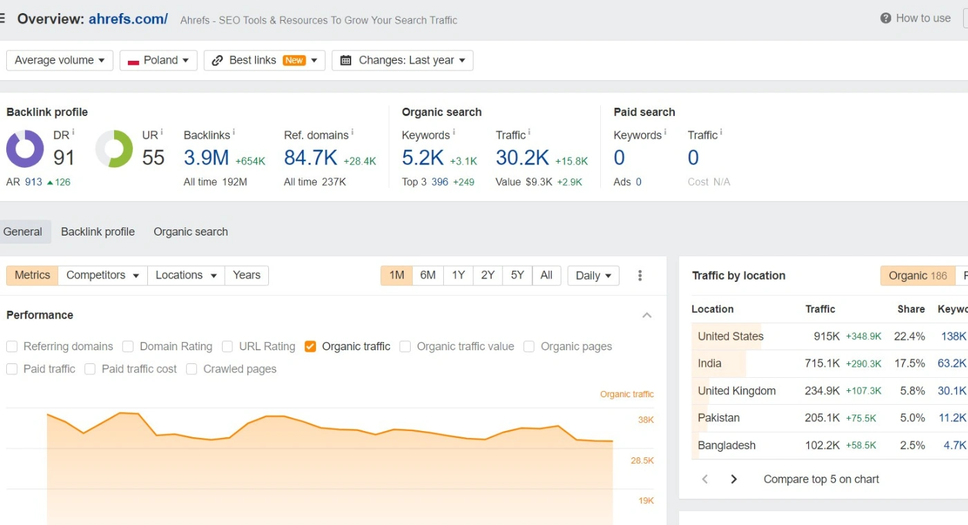Click the UR info icon
The image size is (968, 525).
pos(162,132)
